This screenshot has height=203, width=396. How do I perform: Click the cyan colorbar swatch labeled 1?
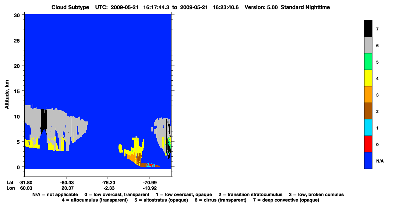click(x=368, y=127)
